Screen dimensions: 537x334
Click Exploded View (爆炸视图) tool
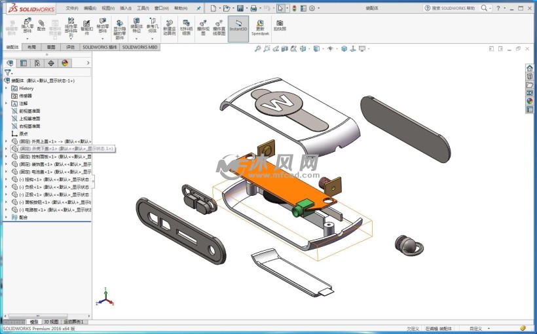click(203, 28)
